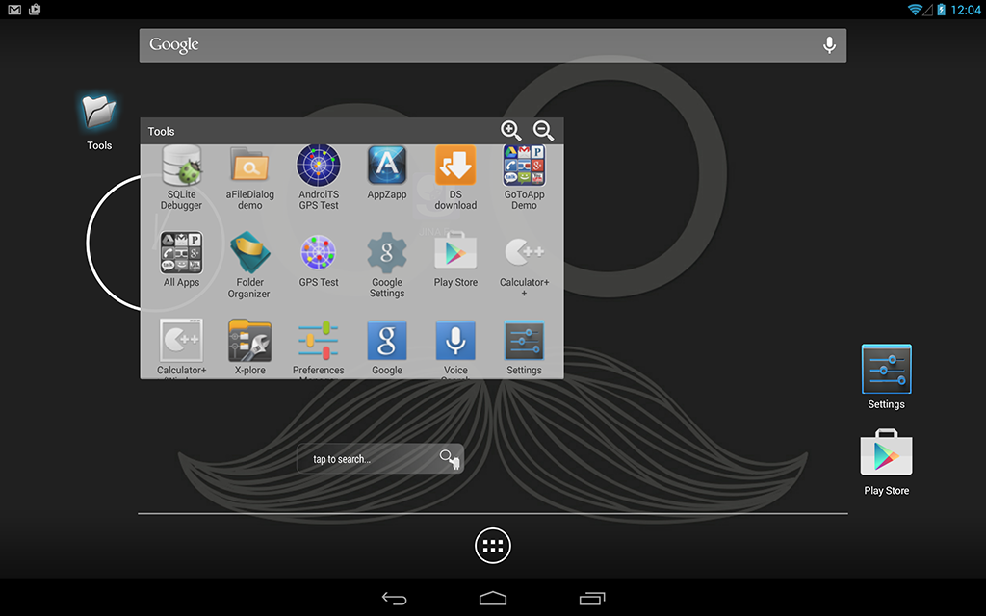Open the app drawer

pos(492,546)
